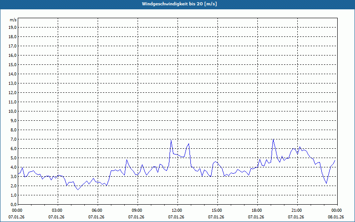Select the 0,0 y-axis label
The width and height of the screenshot is (355, 222).
[x=13, y=204]
